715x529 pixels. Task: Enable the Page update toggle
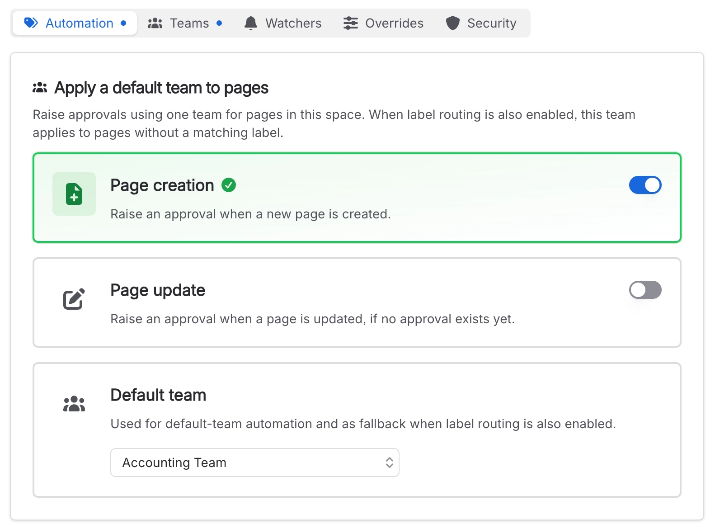point(645,290)
